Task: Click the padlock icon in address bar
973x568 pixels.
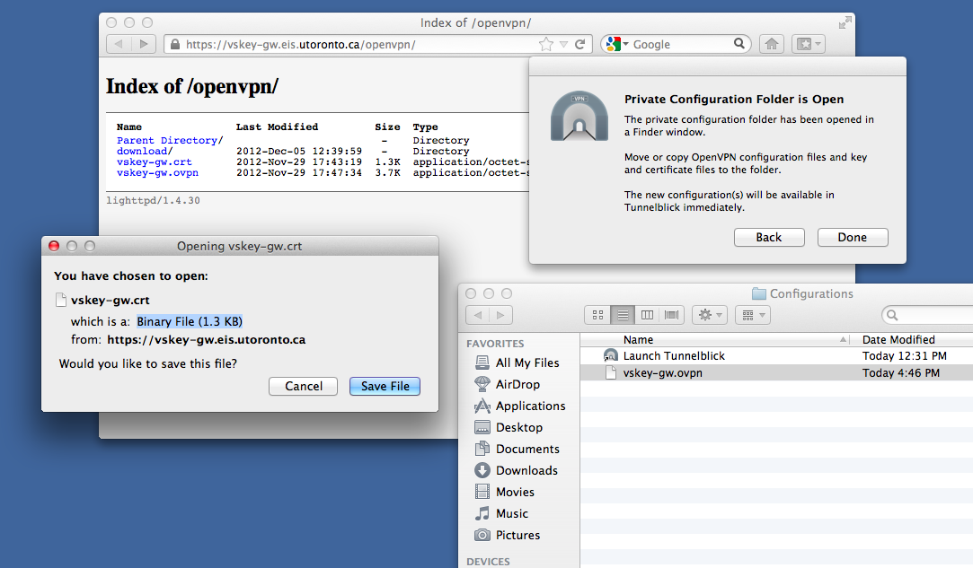Action: tap(175, 44)
